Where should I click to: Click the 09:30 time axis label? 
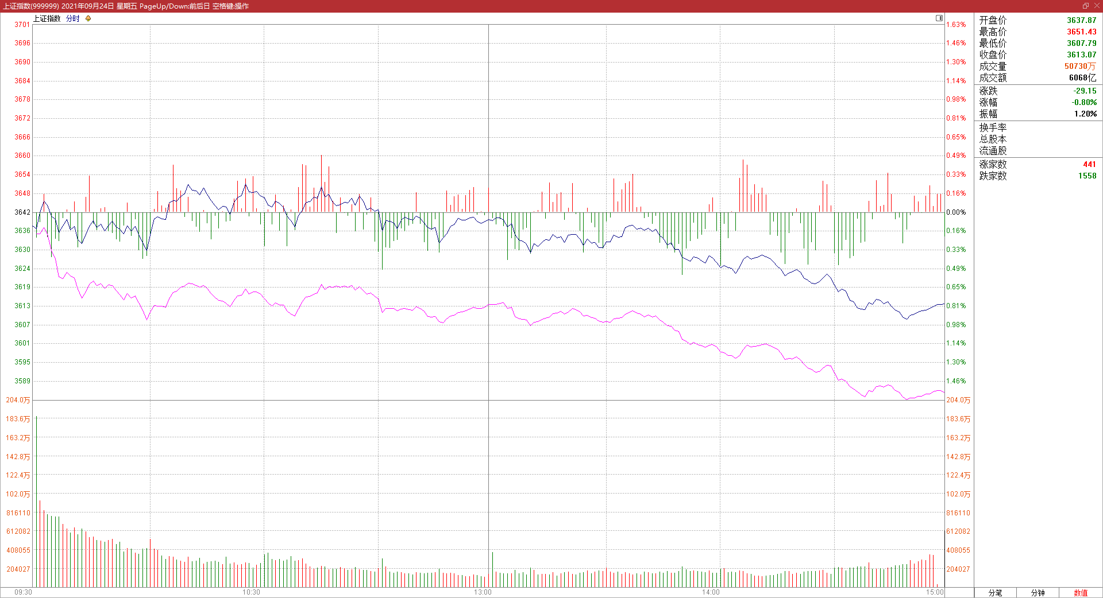(x=23, y=592)
